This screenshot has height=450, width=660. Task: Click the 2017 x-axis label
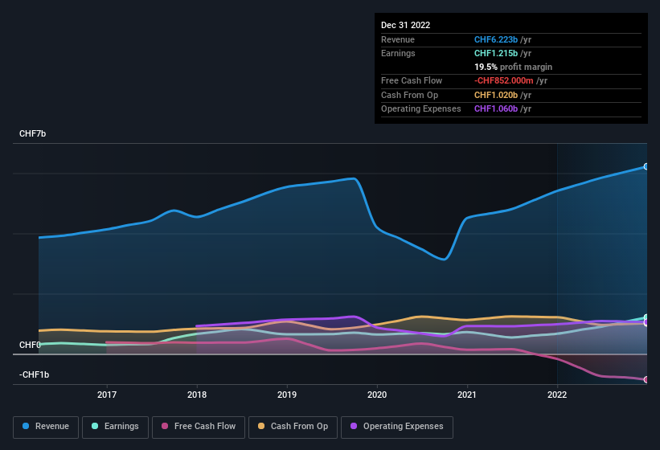[x=107, y=395]
